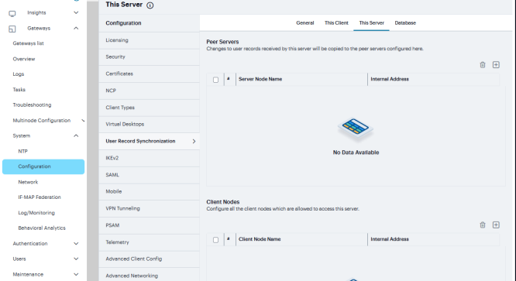Open the Overview page

[24, 59]
